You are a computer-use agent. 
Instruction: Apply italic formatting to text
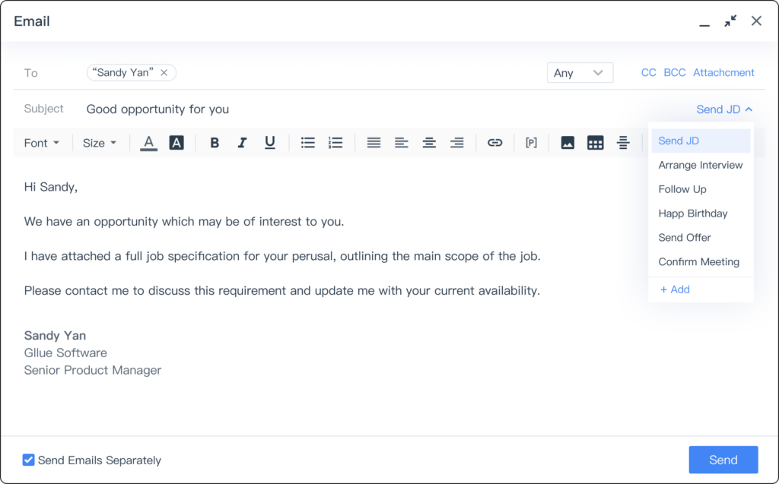point(242,142)
